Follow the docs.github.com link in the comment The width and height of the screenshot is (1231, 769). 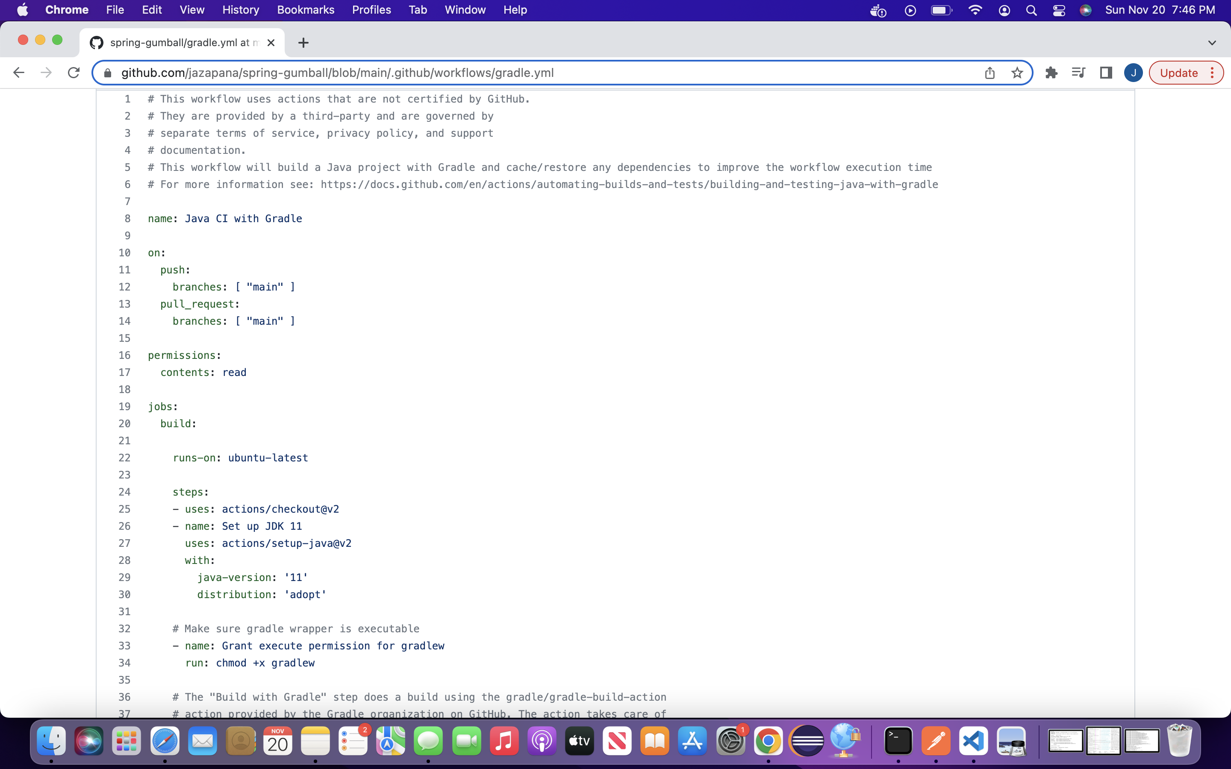(628, 184)
